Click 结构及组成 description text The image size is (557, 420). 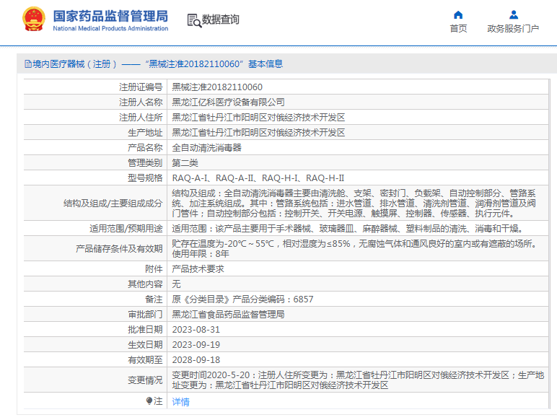tap(354, 204)
